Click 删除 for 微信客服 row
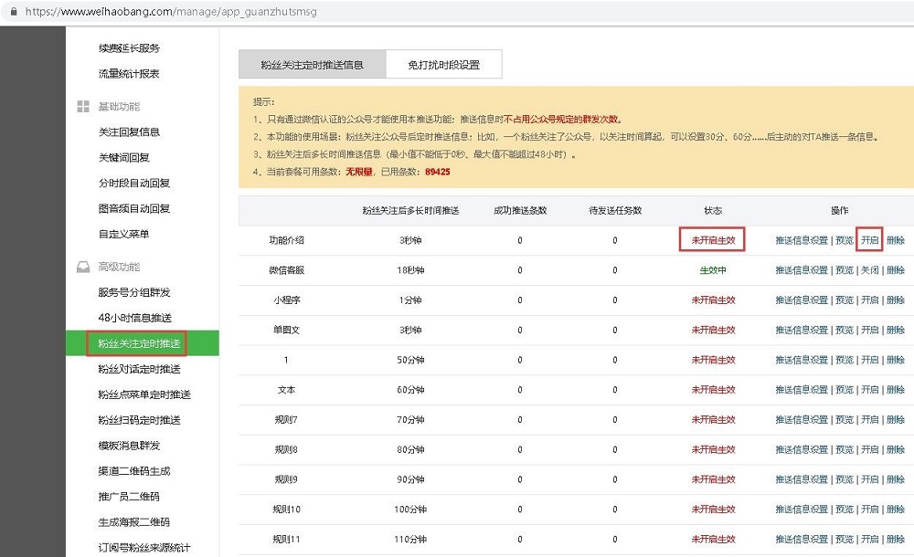This screenshot has height=557, width=914. click(x=896, y=269)
